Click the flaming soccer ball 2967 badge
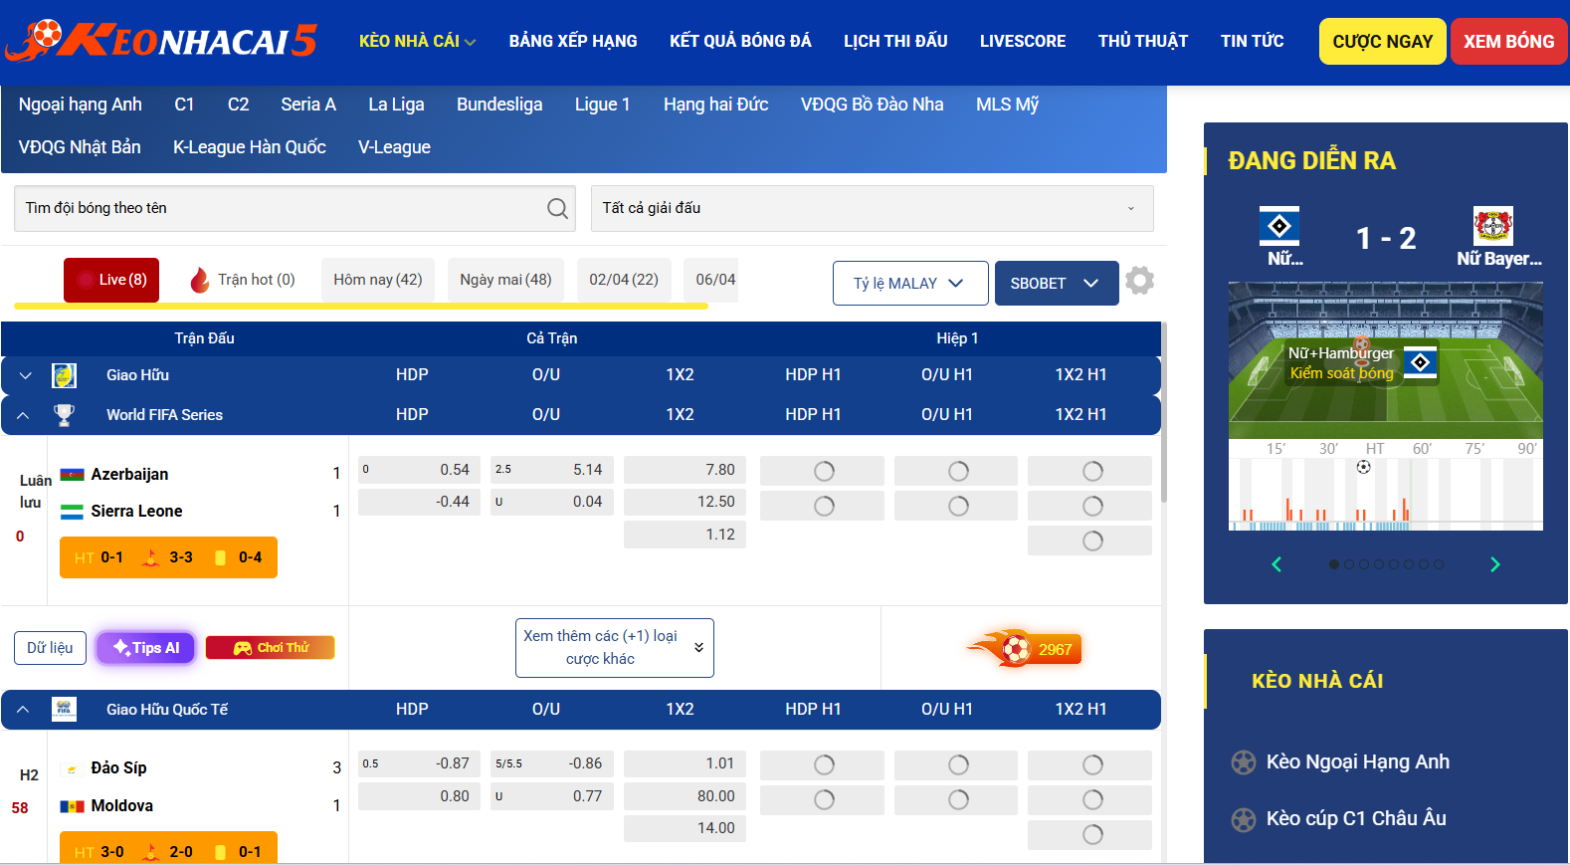The image size is (1570, 865). coord(1026,649)
